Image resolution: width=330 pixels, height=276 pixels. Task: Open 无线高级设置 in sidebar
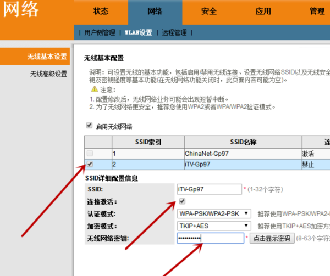[48, 74]
